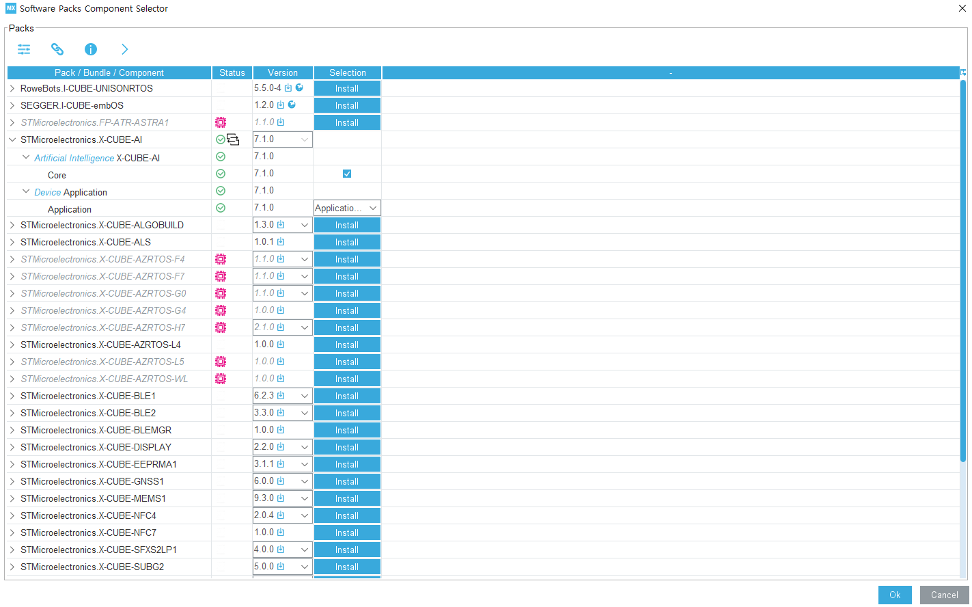Open the X-CUBE-MEMS1 version 9.3.0 dropdown

pyautogui.click(x=283, y=498)
